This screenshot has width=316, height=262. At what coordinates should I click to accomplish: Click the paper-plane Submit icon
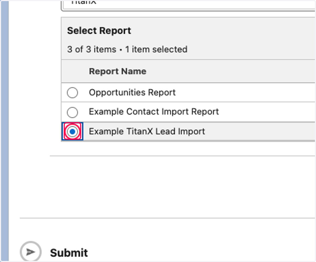click(x=31, y=252)
